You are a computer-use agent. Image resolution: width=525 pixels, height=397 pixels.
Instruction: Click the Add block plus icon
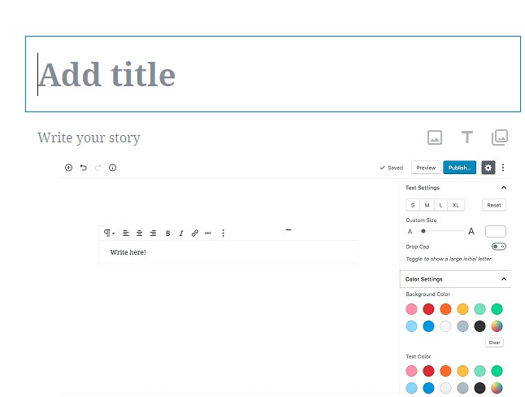(x=68, y=168)
